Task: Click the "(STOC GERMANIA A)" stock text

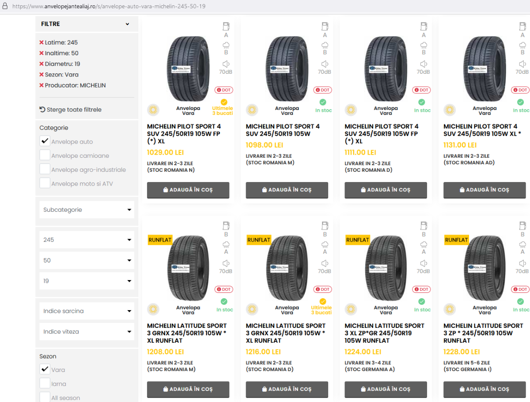Action: pos(370,369)
